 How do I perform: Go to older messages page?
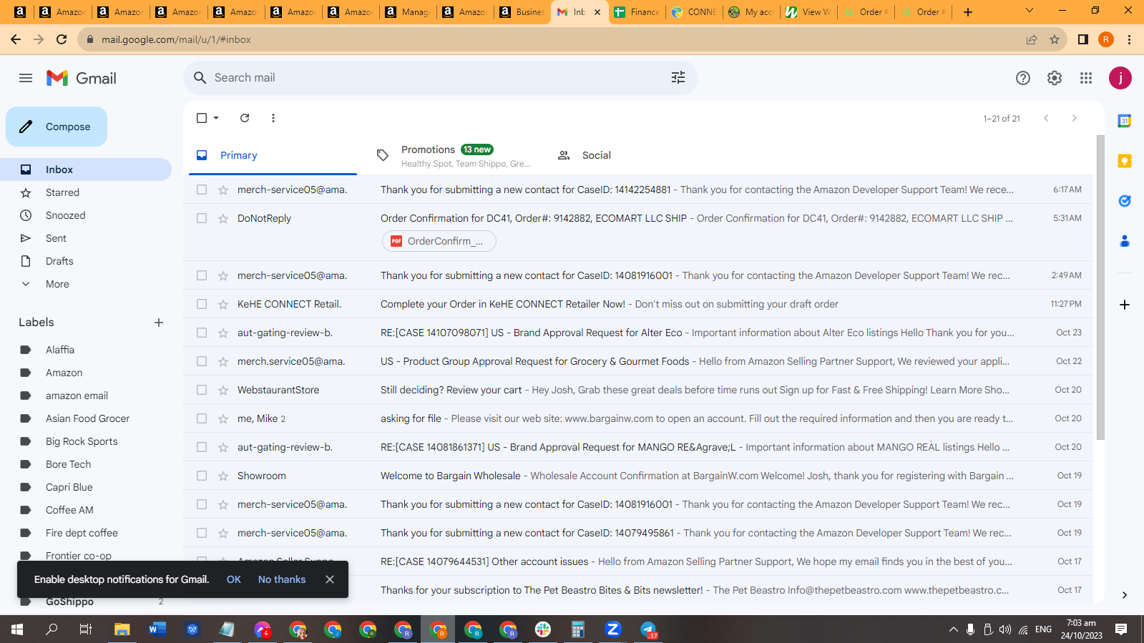pos(1074,118)
